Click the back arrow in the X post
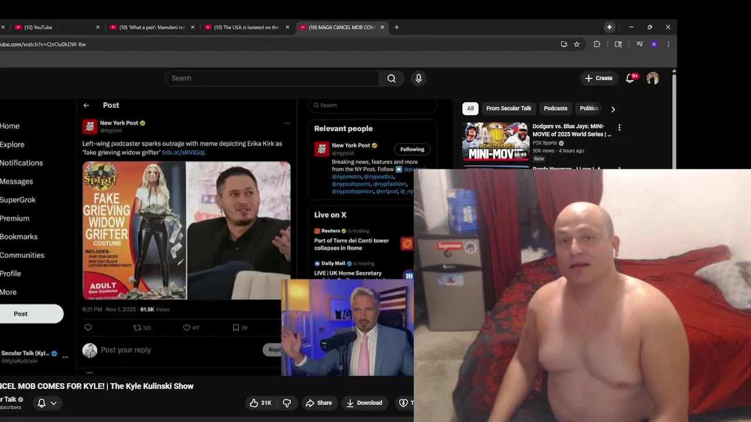 click(x=86, y=105)
